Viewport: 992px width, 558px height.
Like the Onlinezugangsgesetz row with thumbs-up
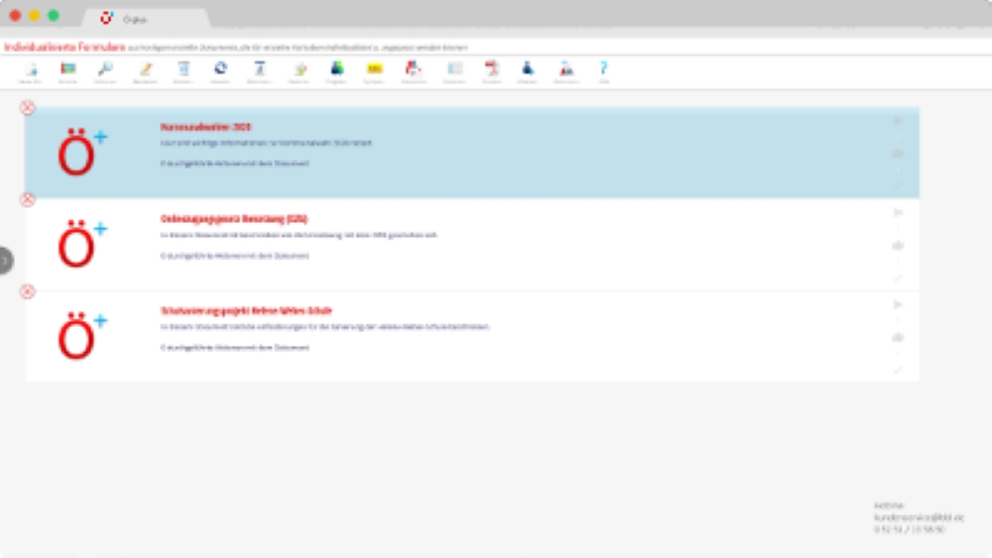coord(898,245)
